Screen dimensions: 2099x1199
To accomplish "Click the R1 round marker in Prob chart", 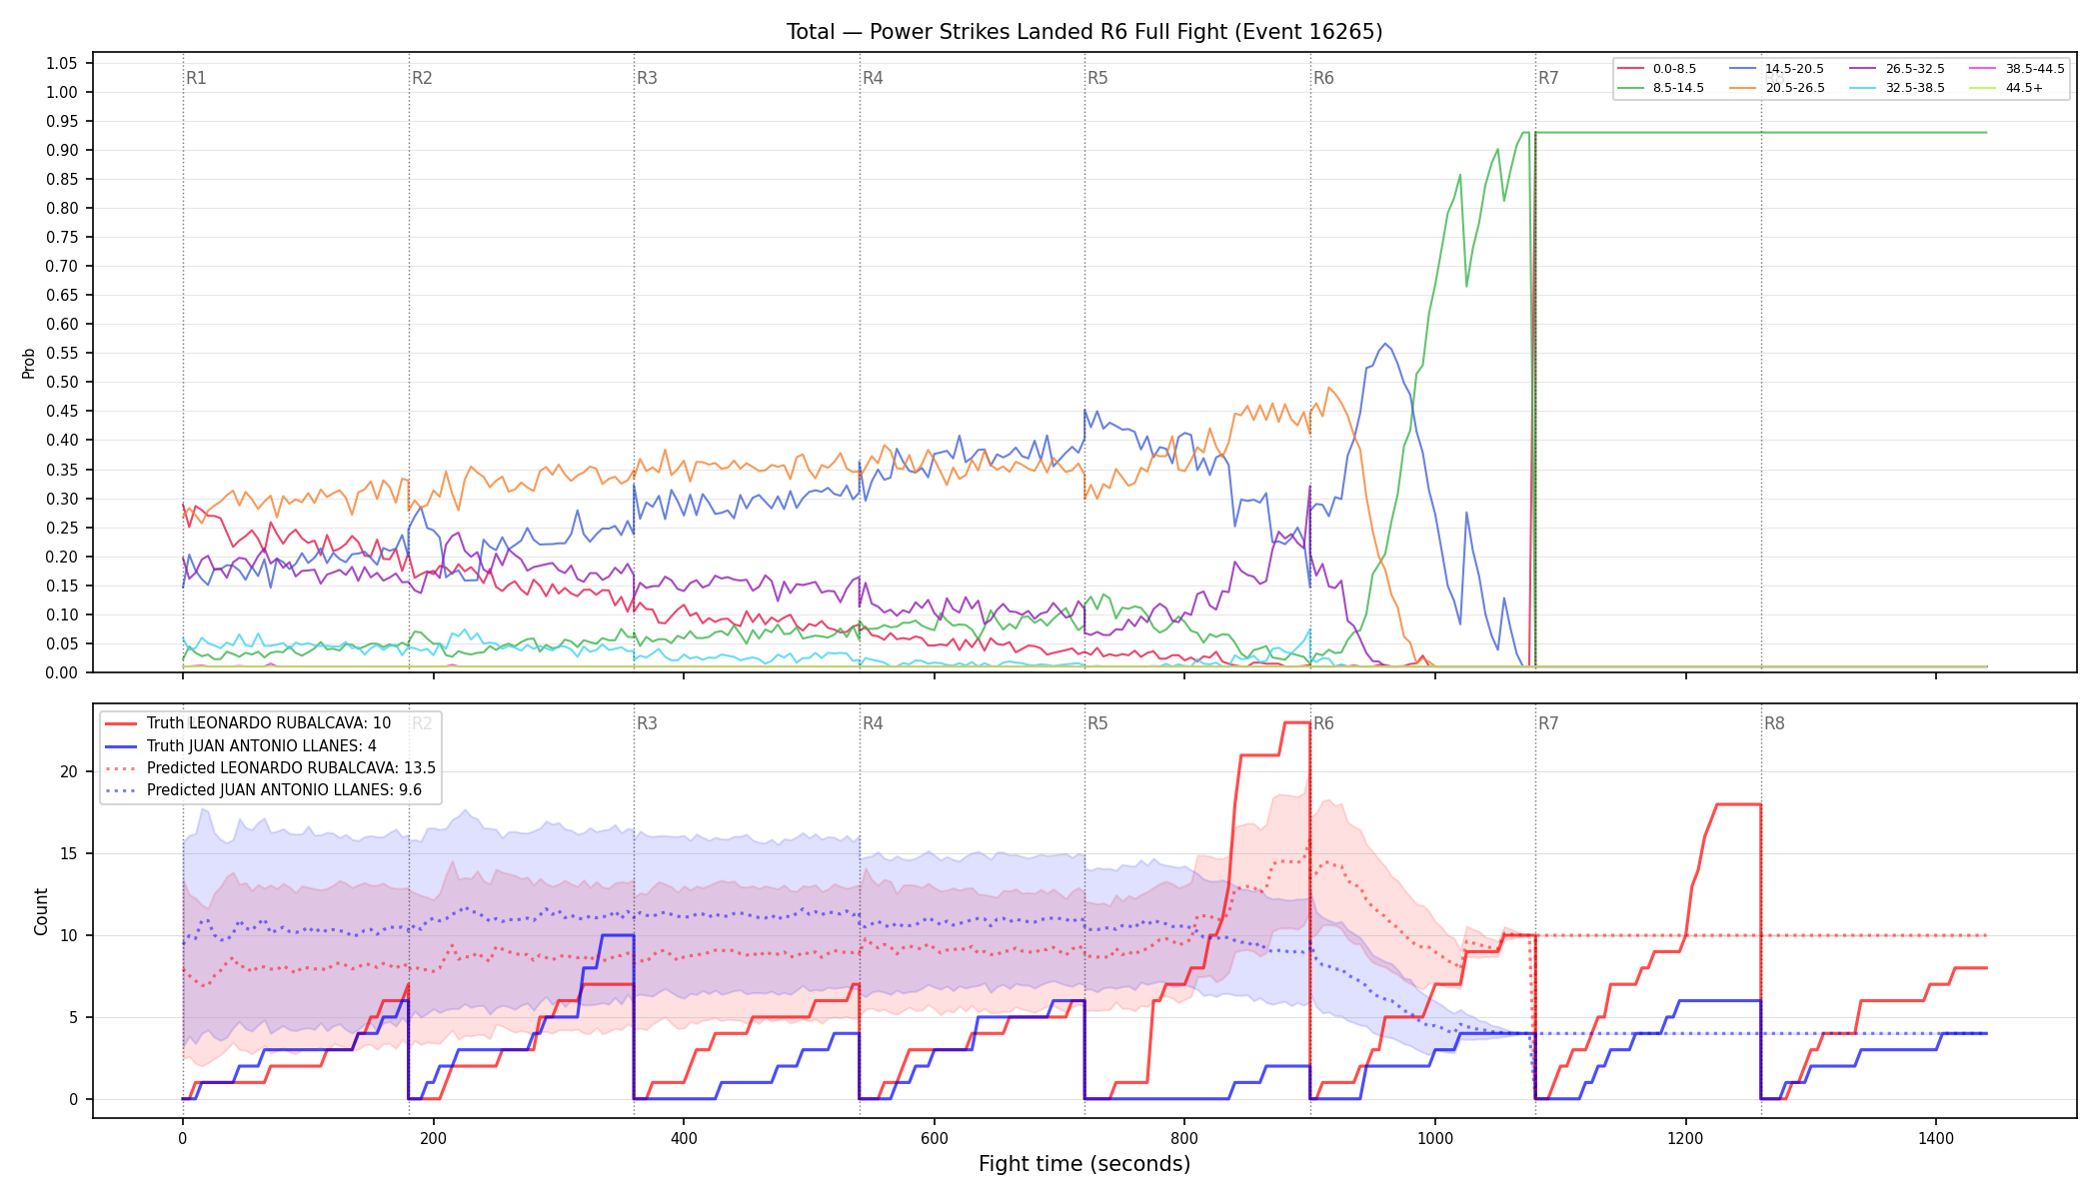I will (x=196, y=78).
